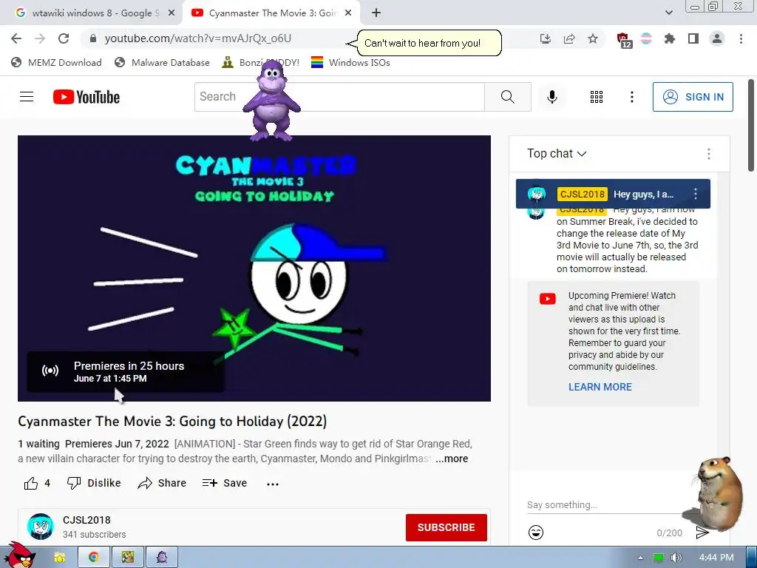Bookmark this page with the star icon
Screen dimensions: 757x568
click(x=593, y=38)
